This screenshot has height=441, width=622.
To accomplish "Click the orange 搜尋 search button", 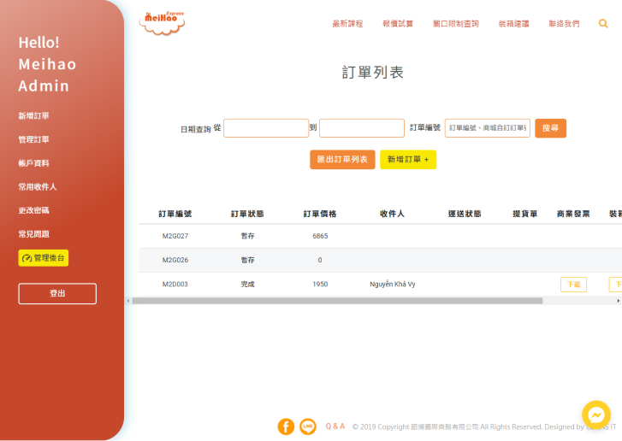I will (550, 128).
